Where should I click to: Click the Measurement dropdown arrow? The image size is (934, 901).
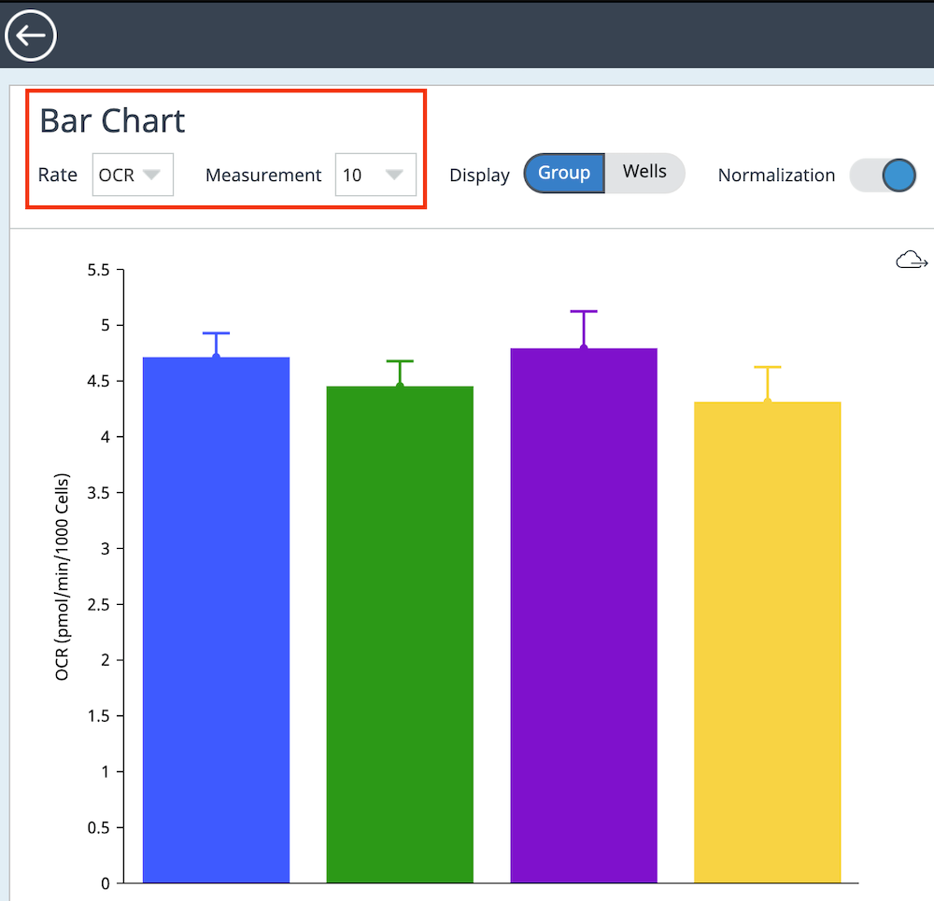click(394, 175)
